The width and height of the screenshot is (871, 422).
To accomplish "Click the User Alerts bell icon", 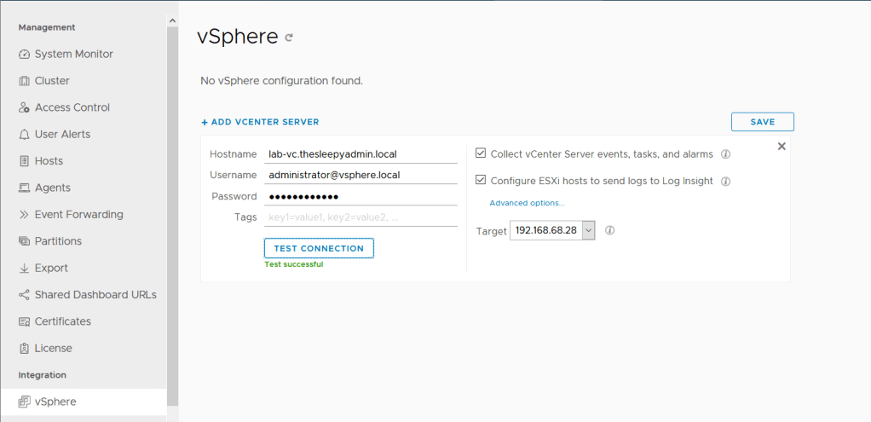I will click(x=24, y=135).
